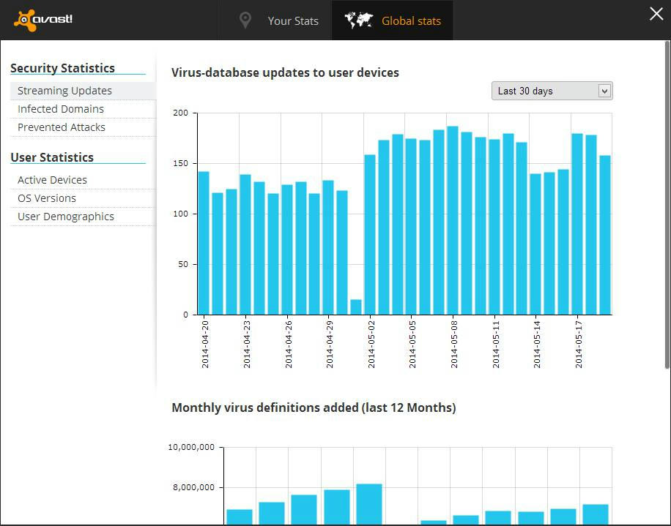
Task: Show User Demographics statistics
Action: (84, 217)
